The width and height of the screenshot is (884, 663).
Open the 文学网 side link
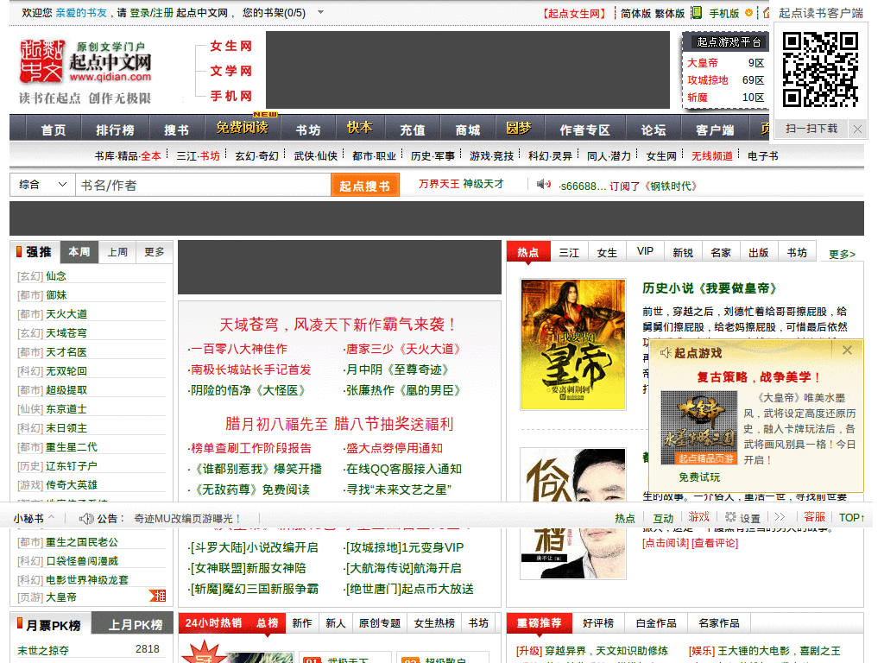(230, 71)
